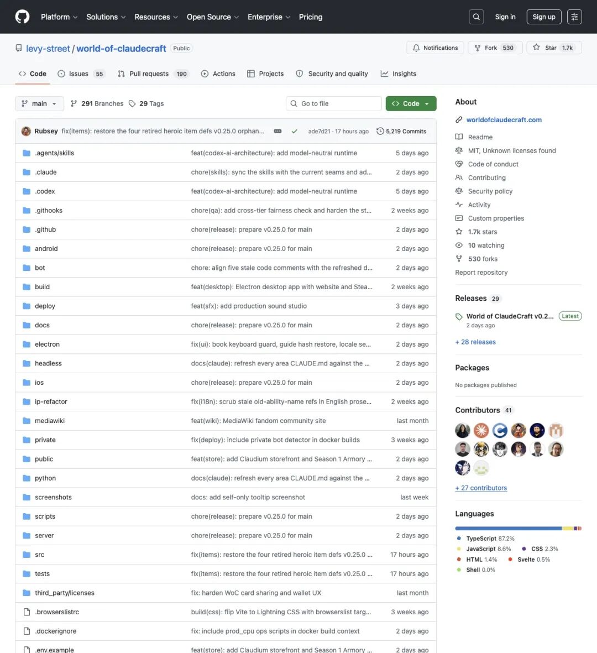Open the worldofclaudecraft.com link

[504, 120]
